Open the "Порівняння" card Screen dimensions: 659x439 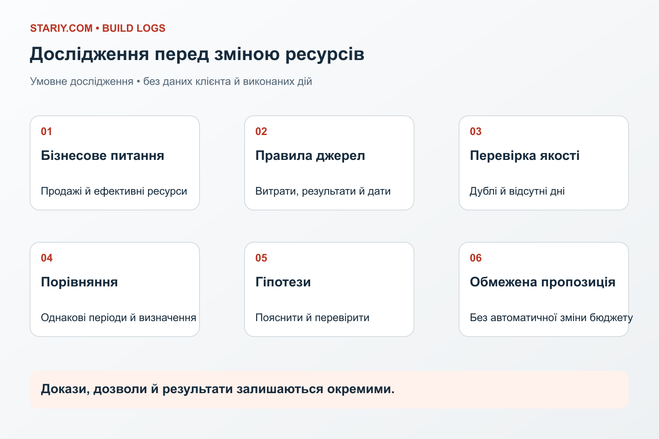pos(115,289)
